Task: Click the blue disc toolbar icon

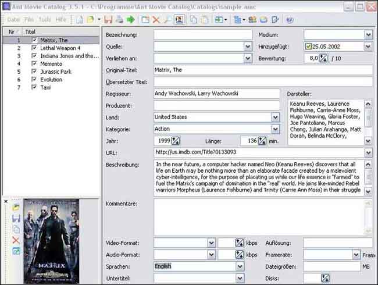Action: tap(263, 20)
